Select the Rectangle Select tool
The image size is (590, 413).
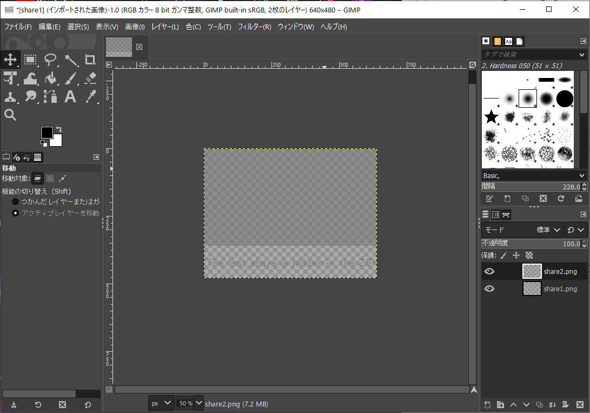click(30, 60)
